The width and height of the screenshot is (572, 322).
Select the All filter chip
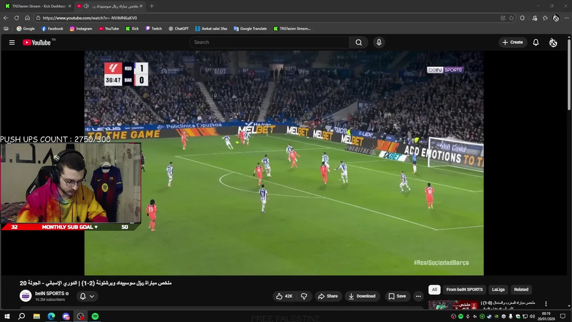[x=434, y=289]
